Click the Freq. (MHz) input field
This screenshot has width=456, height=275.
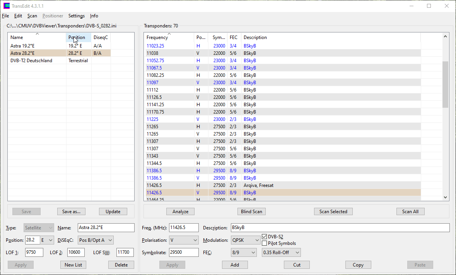click(184, 227)
